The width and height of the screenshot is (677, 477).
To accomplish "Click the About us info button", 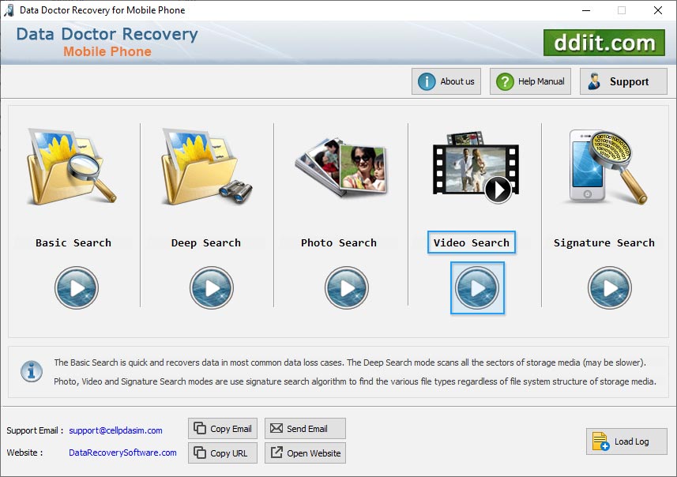I will click(x=446, y=81).
